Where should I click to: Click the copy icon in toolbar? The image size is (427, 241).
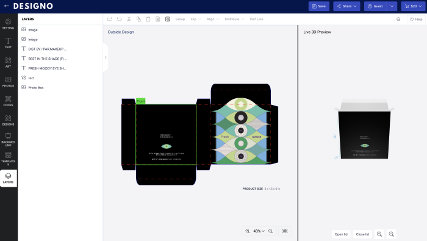138,19
